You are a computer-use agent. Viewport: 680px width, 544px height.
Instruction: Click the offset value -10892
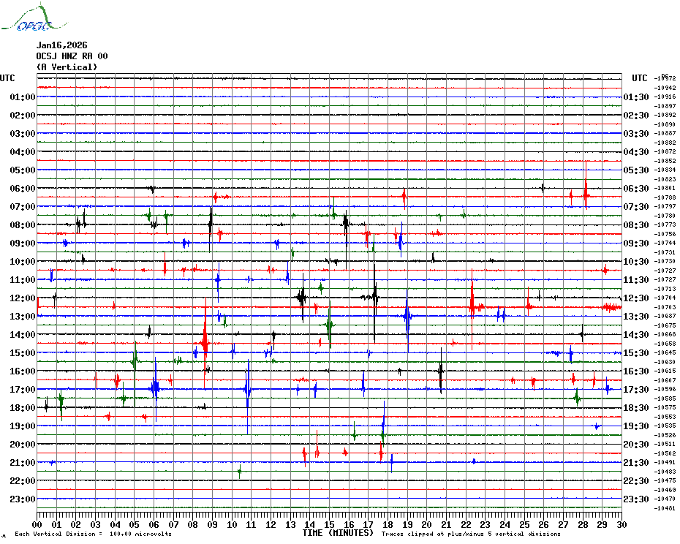[665, 115]
